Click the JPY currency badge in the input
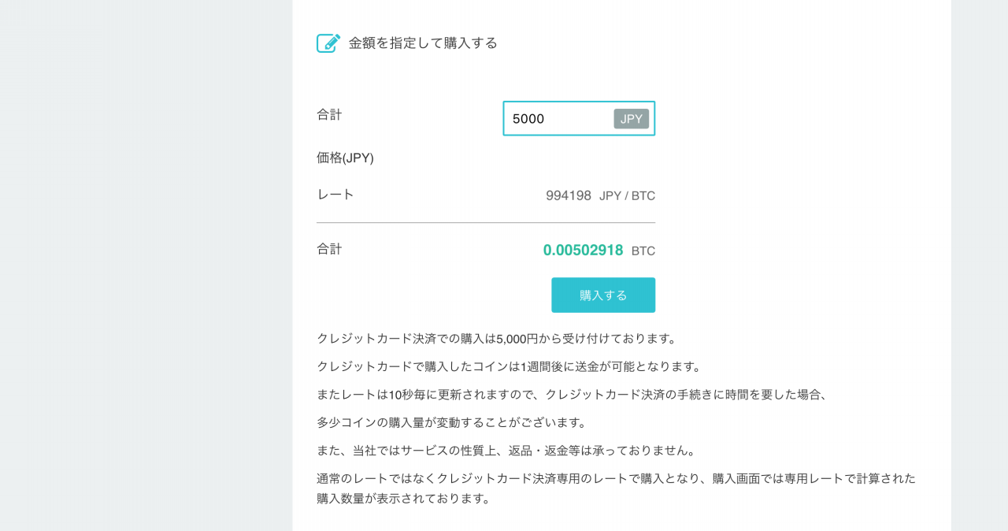This screenshot has width=1008, height=531. point(632,119)
